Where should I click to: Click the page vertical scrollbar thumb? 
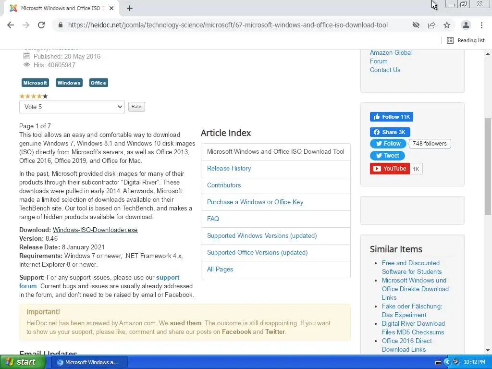point(488,166)
